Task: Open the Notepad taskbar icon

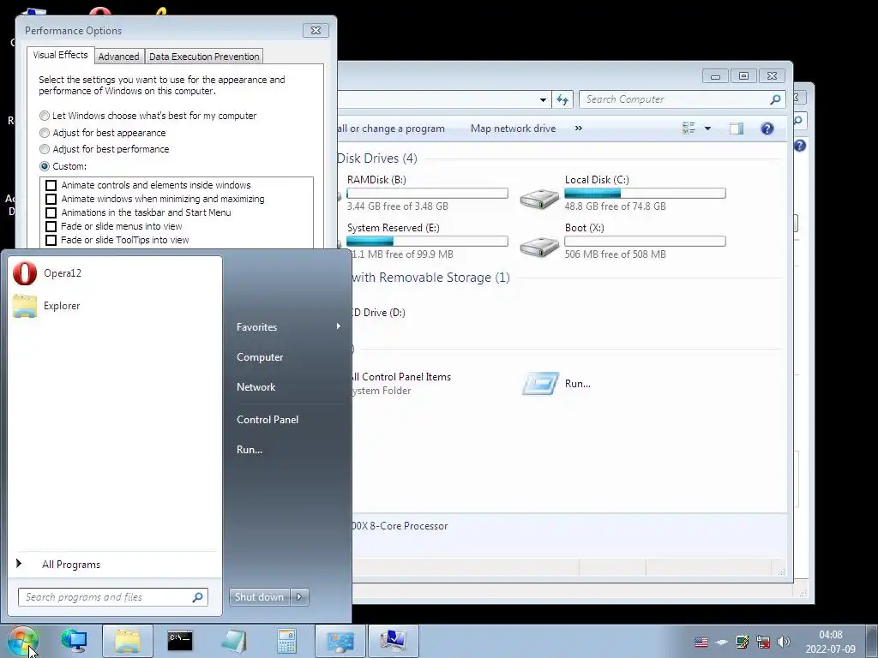Action: point(233,641)
